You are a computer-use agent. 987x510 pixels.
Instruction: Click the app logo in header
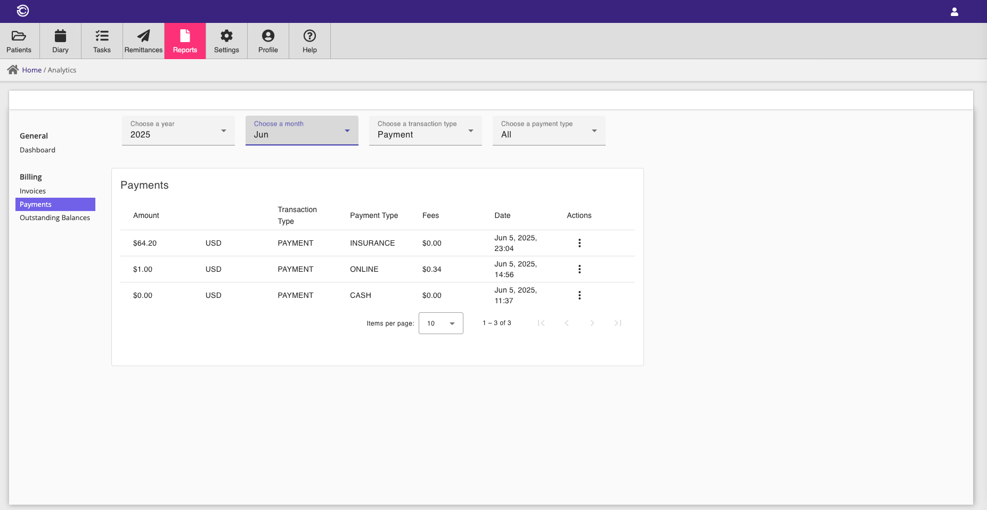(23, 11)
